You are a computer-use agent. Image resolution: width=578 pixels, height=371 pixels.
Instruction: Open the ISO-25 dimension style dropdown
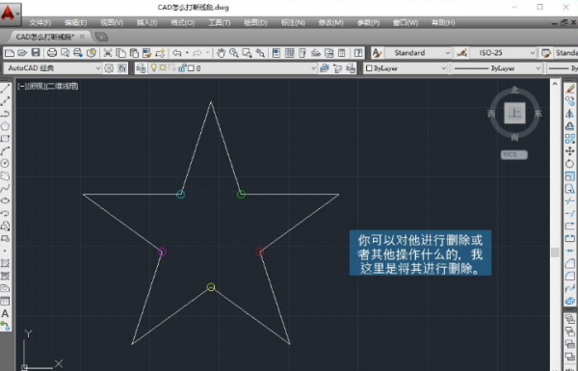tap(533, 53)
